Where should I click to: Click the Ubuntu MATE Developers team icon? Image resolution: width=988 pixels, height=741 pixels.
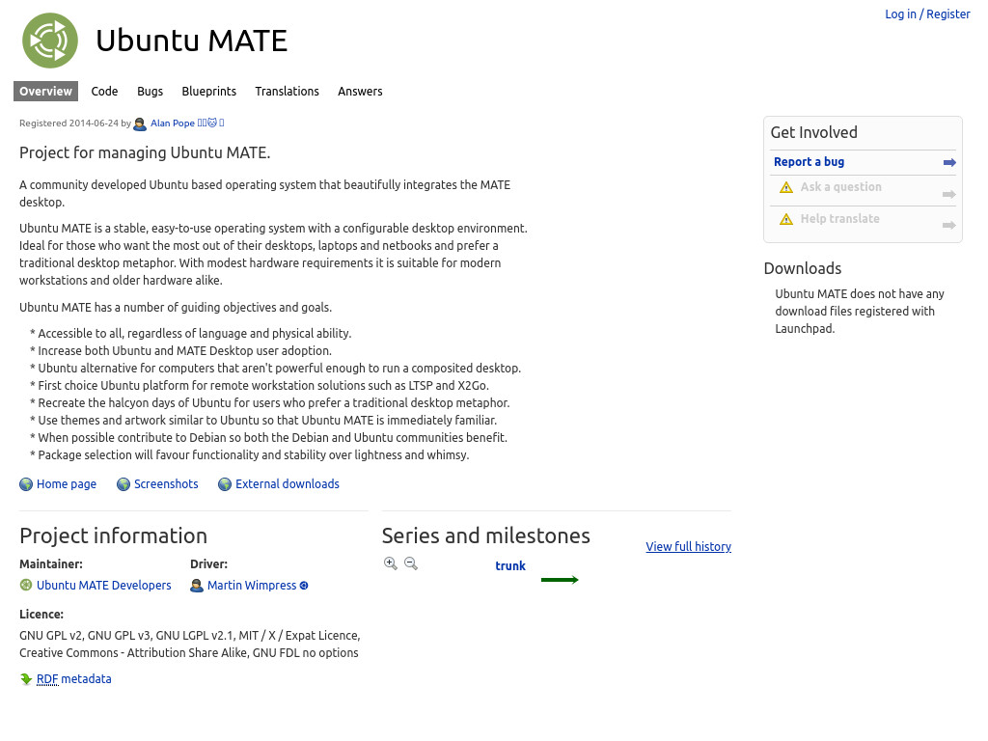coord(26,585)
